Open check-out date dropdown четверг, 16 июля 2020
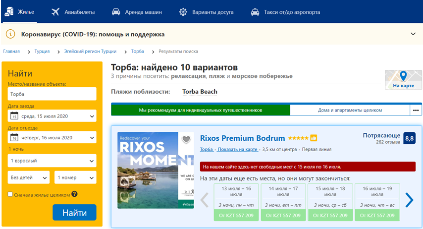The height and width of the screenshot is (229, 423). tap(52, 137)
